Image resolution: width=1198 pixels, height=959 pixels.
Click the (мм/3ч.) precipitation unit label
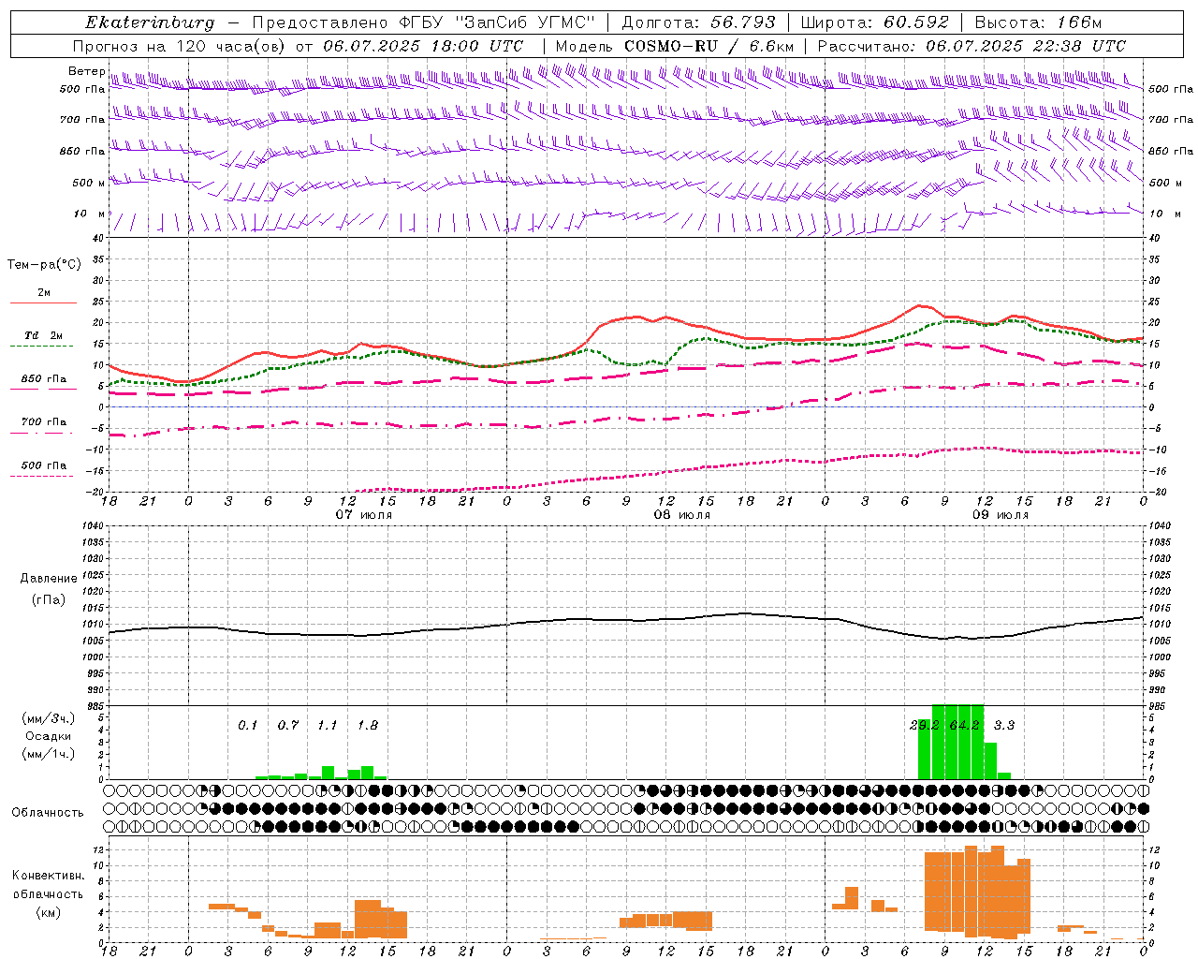click(49, 719)
